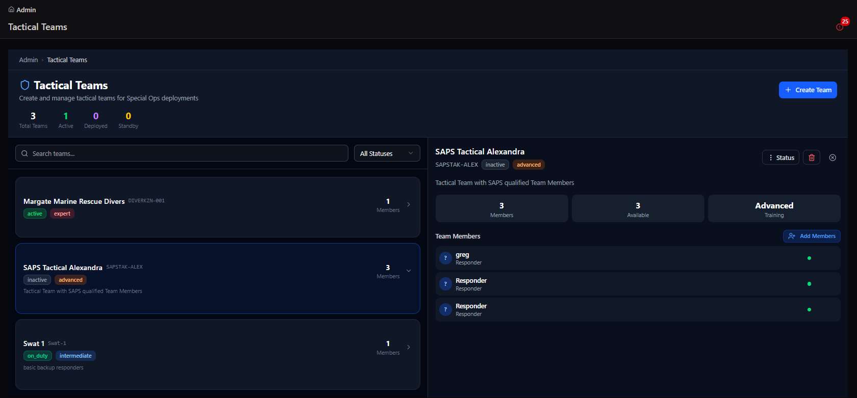
Task: Click the search magnifier icon
Action: [x=24, y=153]
